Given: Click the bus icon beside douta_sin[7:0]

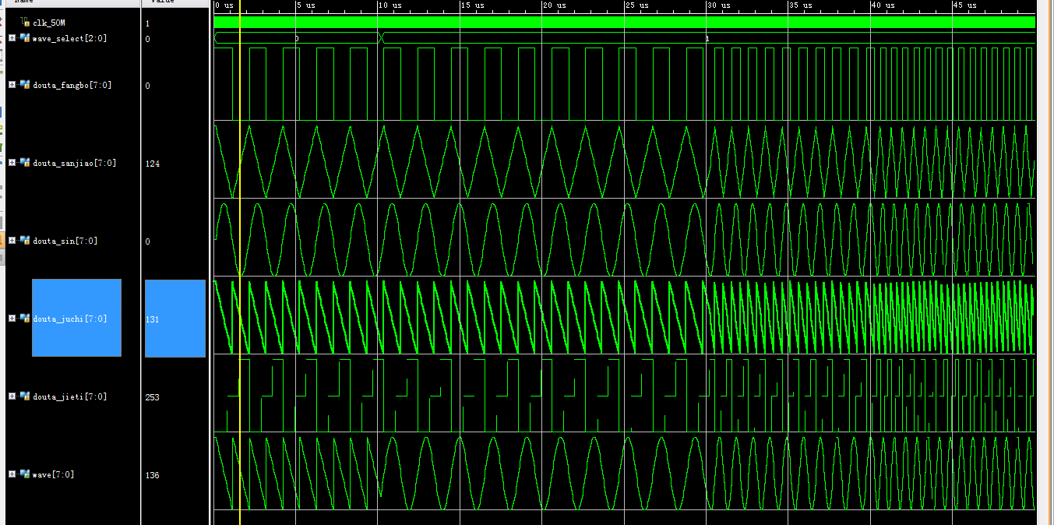Looking at the screenshot, I should pos(24,241).
